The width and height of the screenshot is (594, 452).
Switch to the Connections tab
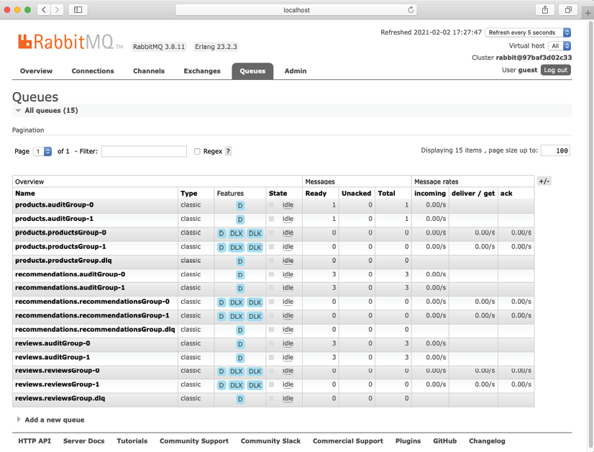coord(93,71)
